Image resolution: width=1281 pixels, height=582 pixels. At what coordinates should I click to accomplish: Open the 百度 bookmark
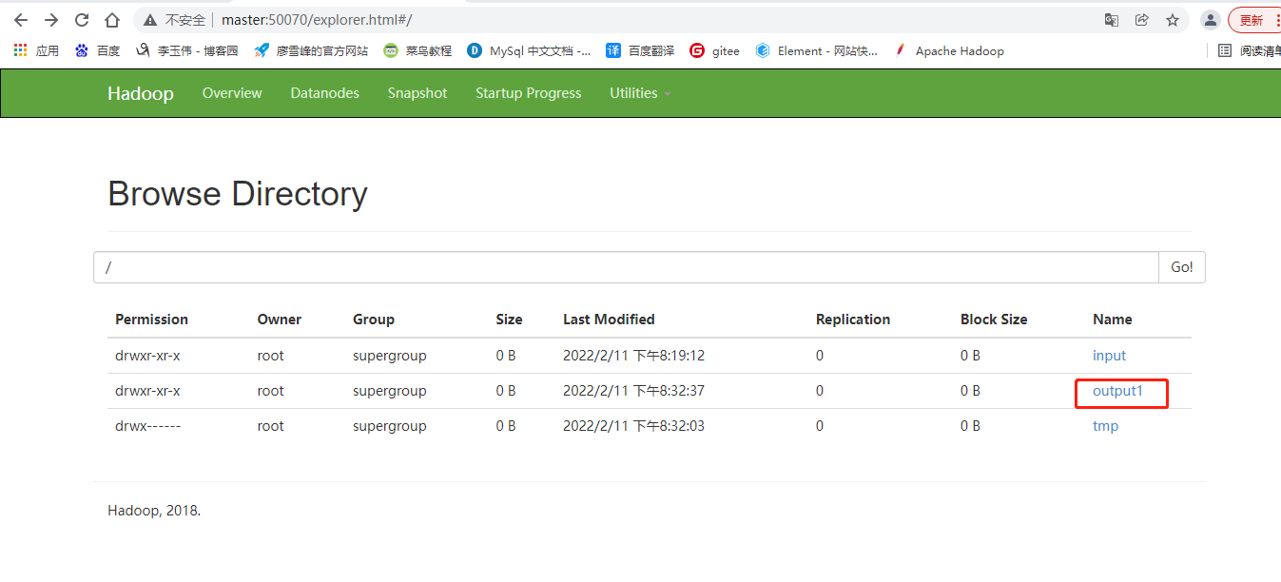pos(98,50)
